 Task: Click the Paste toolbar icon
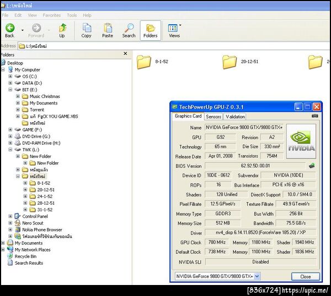pyautogui.click(x=108, y=28)
